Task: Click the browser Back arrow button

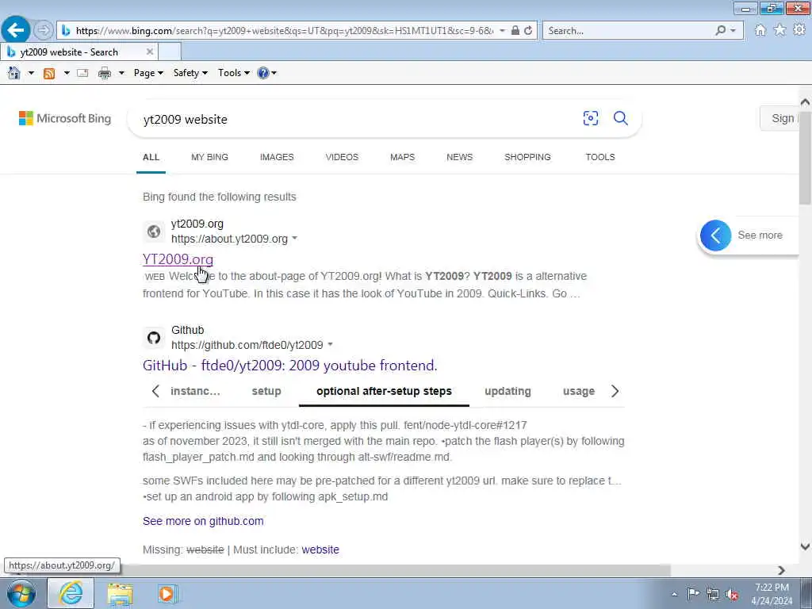Action: click(x=16, y=30)
